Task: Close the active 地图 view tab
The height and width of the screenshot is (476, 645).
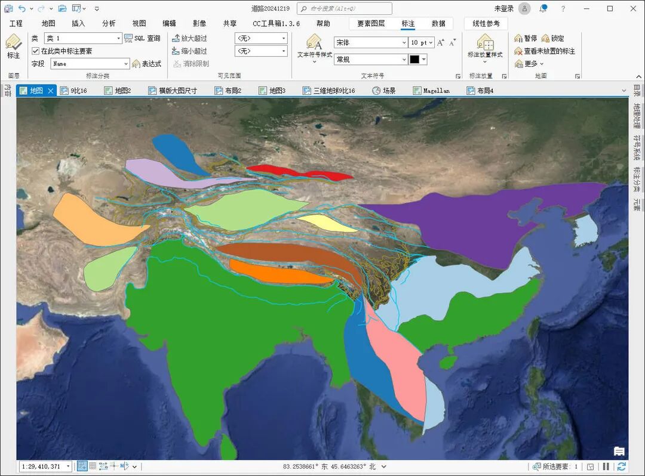Action: [51, 91]
